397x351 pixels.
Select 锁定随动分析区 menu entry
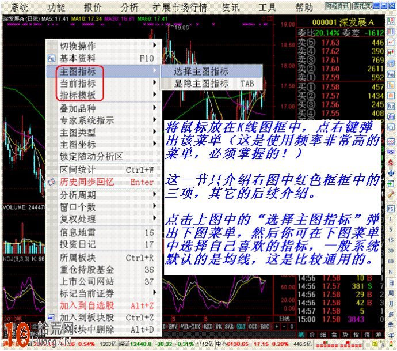(x=104, y=156)
